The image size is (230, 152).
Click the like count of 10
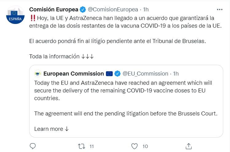click(x=145, y=146)
